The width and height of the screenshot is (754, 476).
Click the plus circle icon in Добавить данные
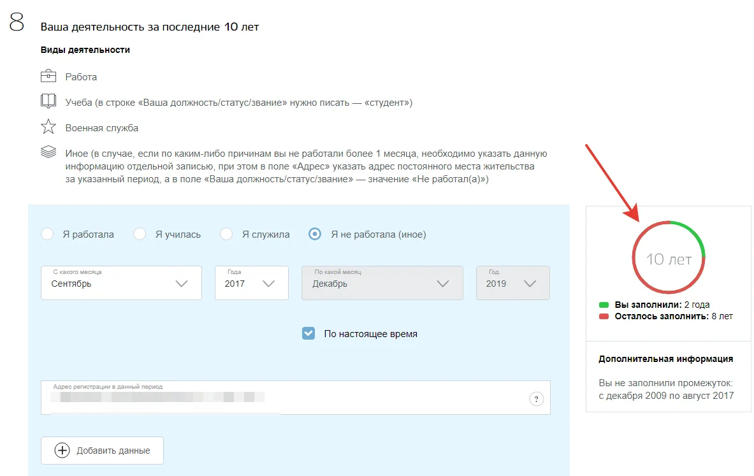pos(62,451)
